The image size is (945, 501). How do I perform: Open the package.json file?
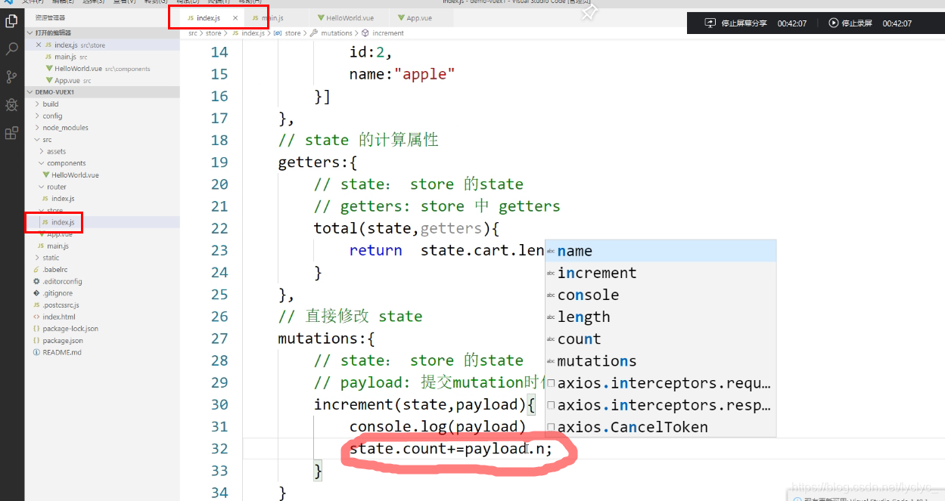[63, 341]
